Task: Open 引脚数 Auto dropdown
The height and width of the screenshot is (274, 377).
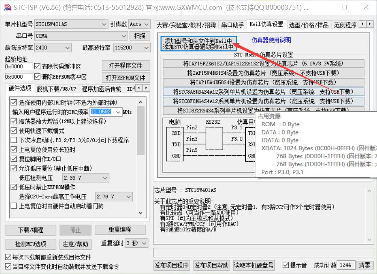Action: tap(139, 24)
